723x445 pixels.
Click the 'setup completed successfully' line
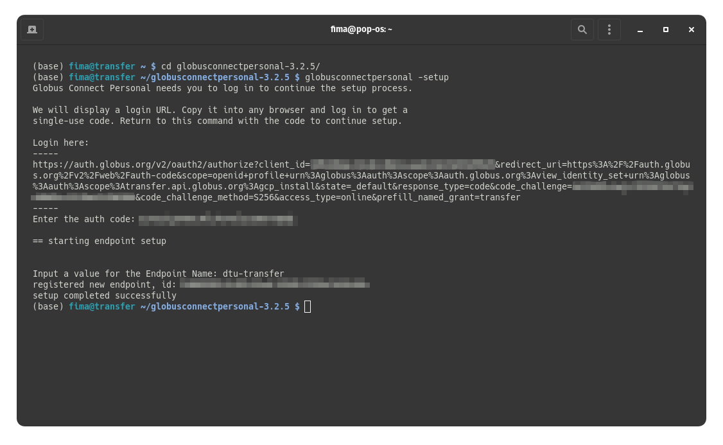[104, 296]
